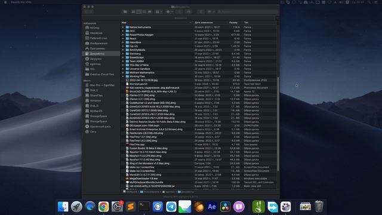
Task: Switch to icon view in toolbar
Action: point(133,12)
